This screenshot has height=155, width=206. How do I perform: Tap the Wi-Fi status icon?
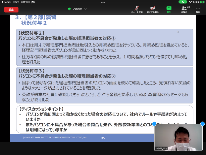(190, 2)
